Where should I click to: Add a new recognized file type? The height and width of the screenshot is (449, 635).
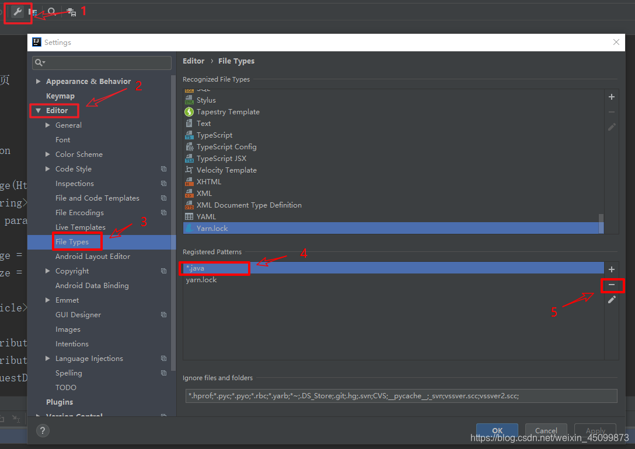pyautogui.click(x=611, y=97)
